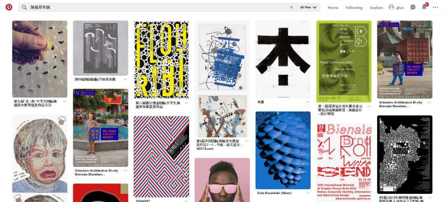Image resolution: width=445 pixels, height=202 pixels.
Task: Clear the search text with X icon
Action: pyautogui.click(x=291, y=7)
